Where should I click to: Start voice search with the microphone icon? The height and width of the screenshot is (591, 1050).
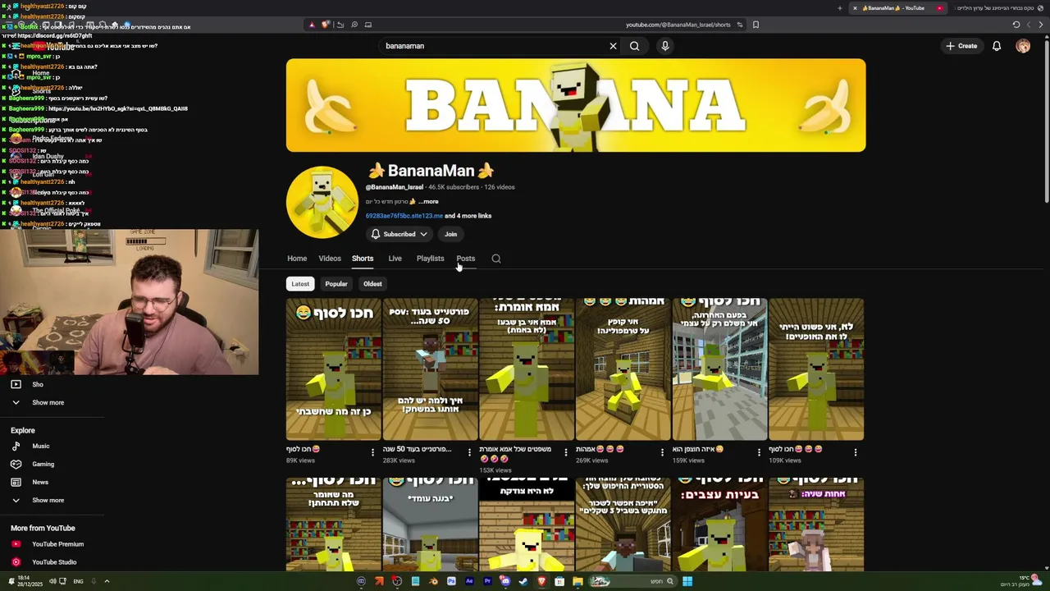tap(665, 46)
